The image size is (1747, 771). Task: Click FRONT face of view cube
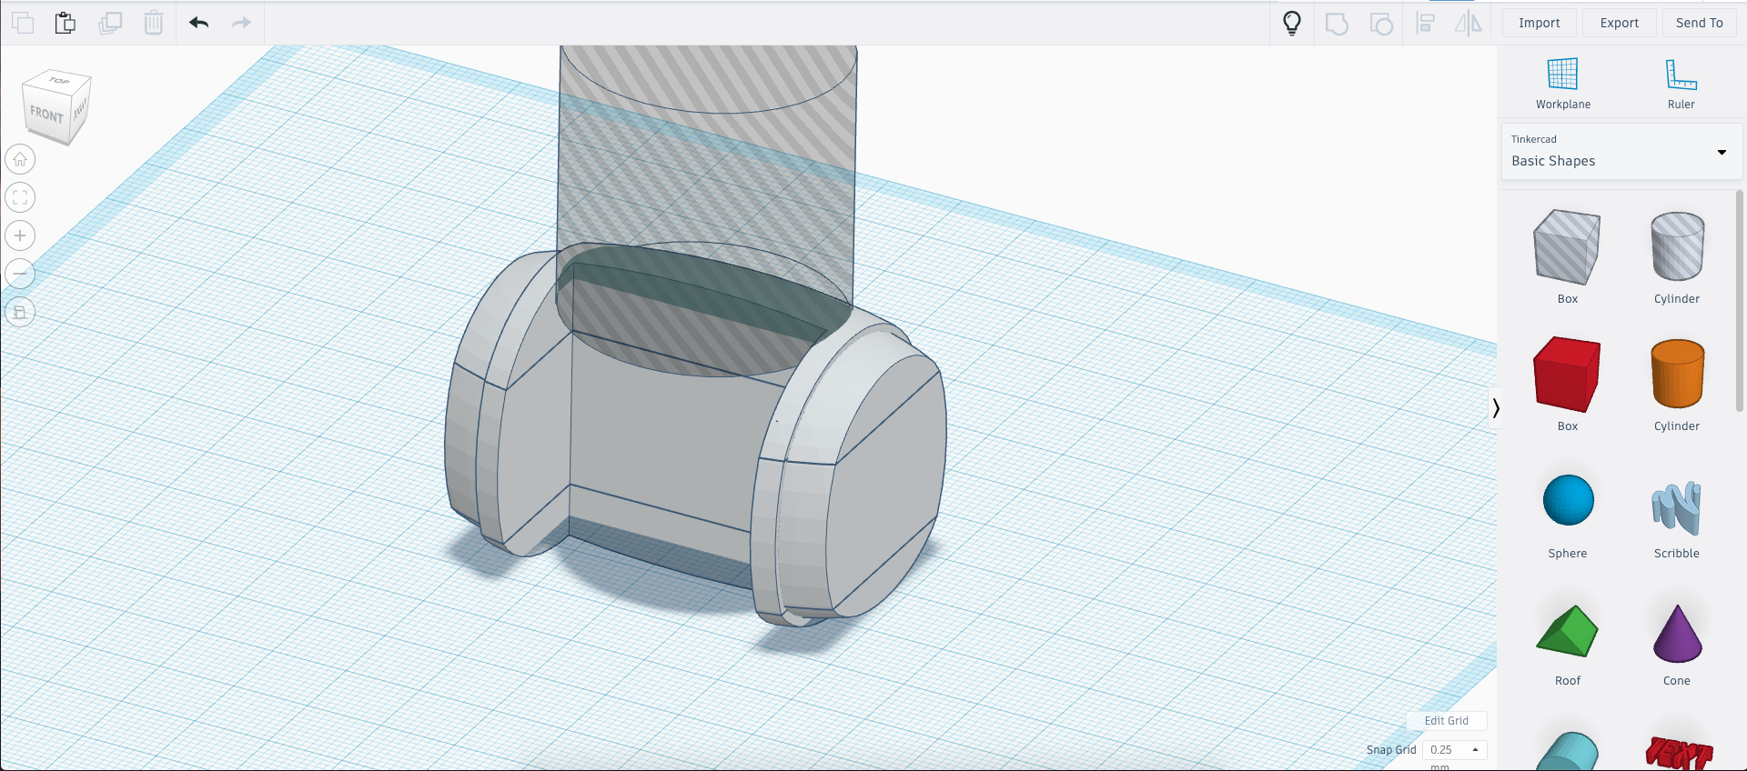46,115
